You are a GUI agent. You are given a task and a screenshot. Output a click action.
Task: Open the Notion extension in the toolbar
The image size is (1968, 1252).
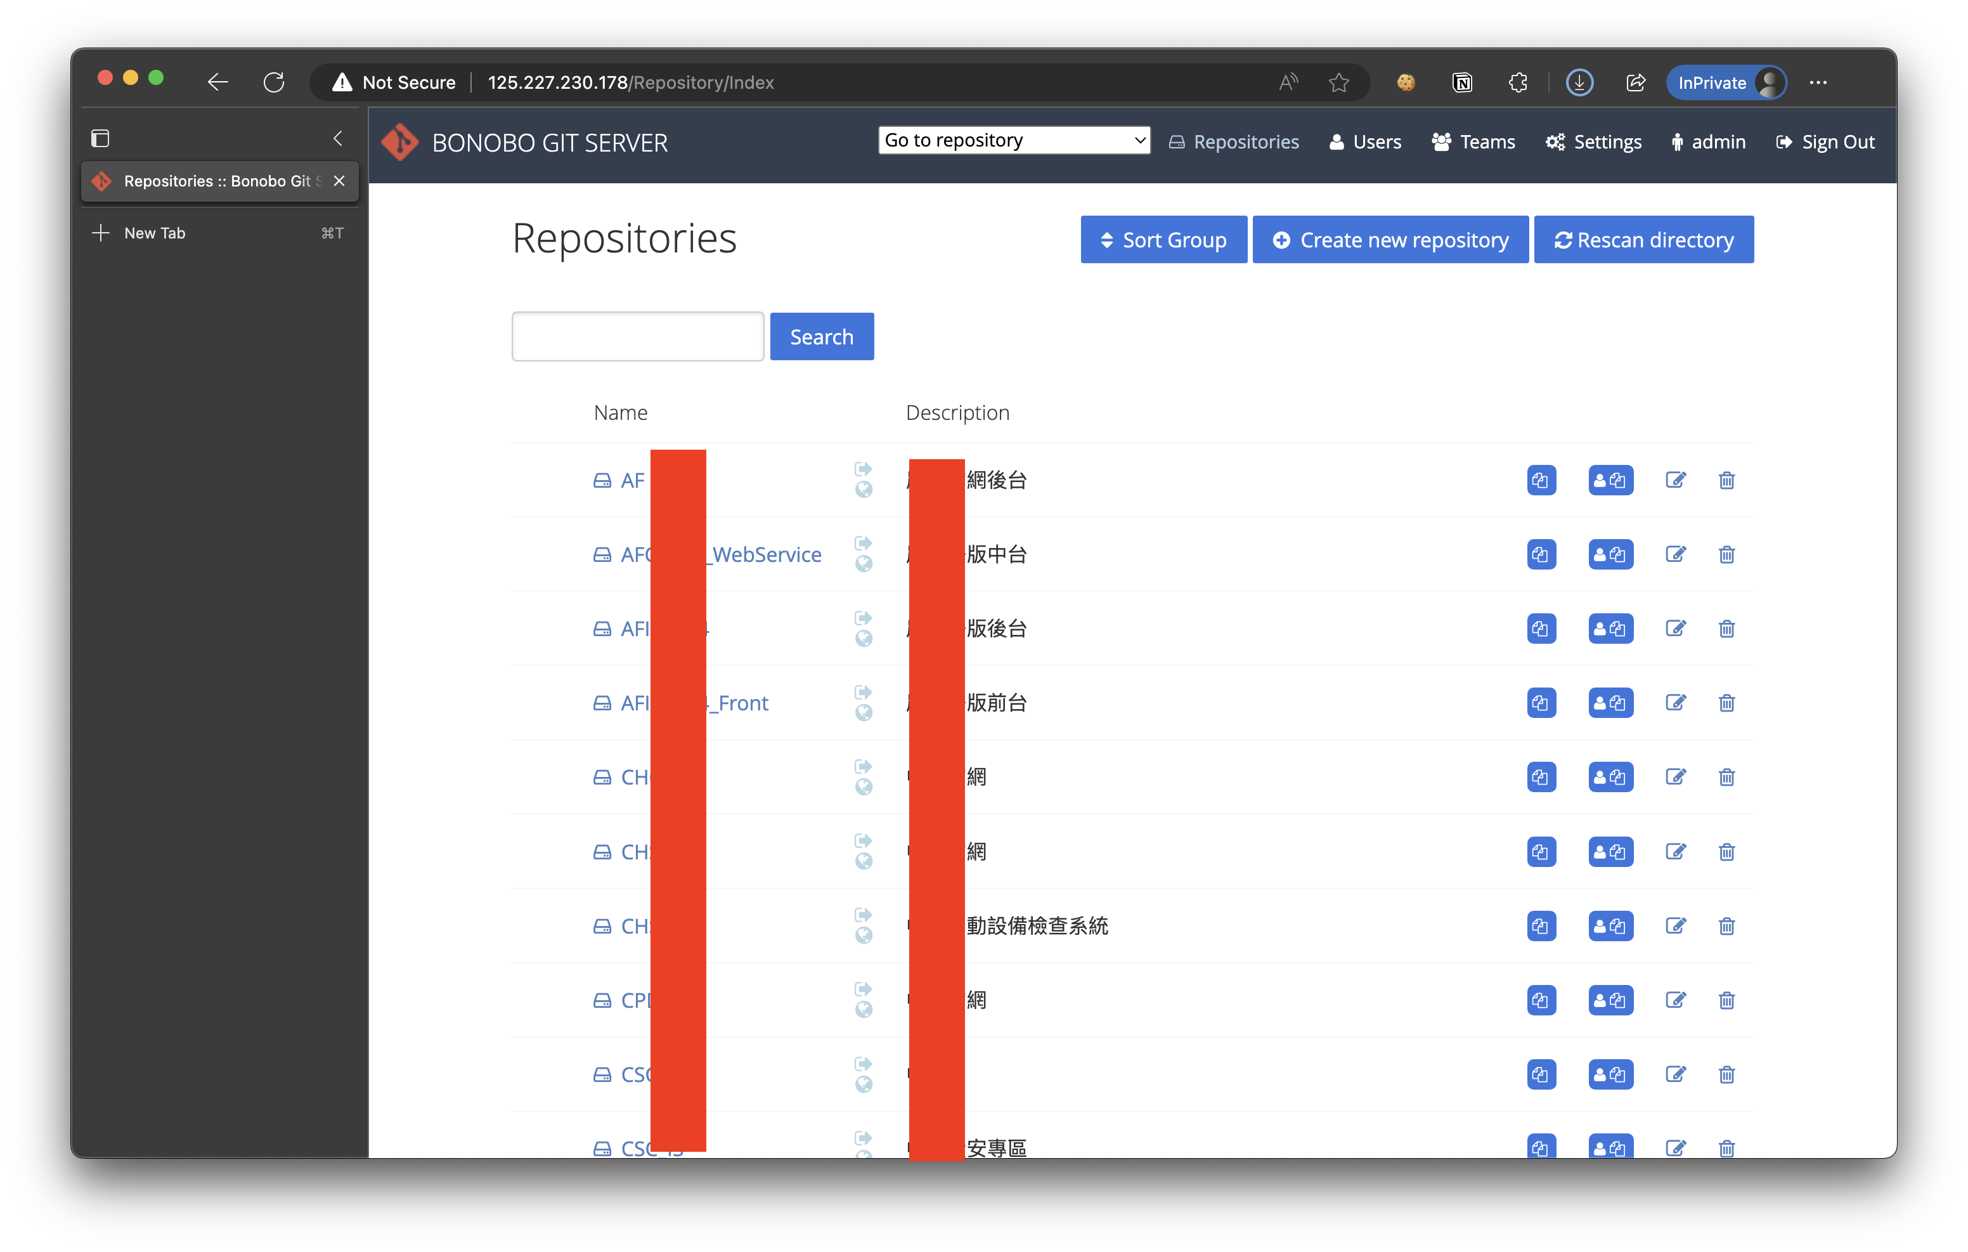click(x=1461, y=82)
